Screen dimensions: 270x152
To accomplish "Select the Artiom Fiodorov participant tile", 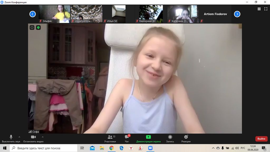I will point(215,14).
